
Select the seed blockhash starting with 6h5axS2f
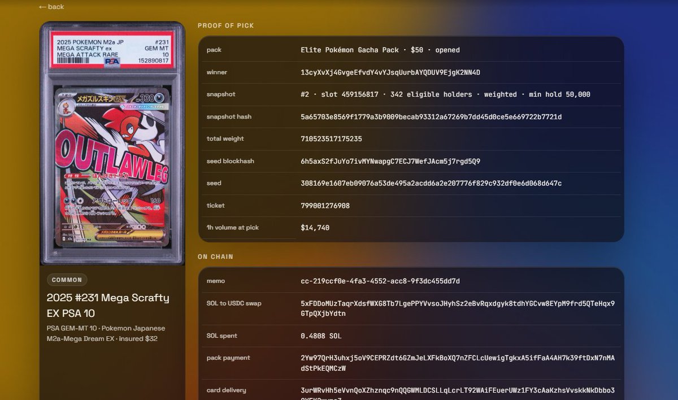(390, 161)
